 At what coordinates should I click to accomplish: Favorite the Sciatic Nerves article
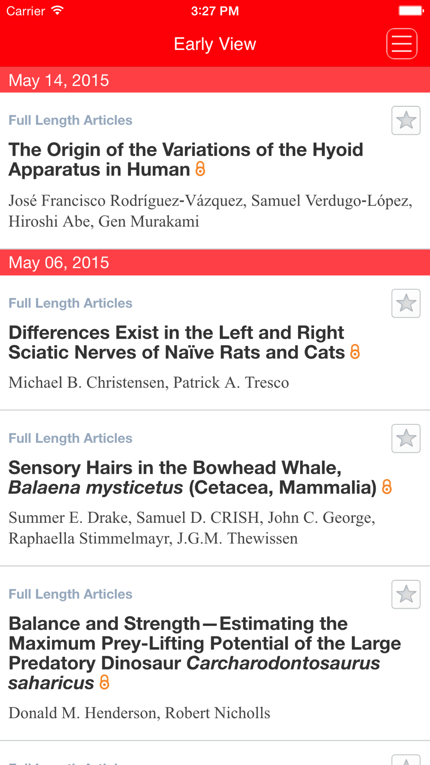405,303
